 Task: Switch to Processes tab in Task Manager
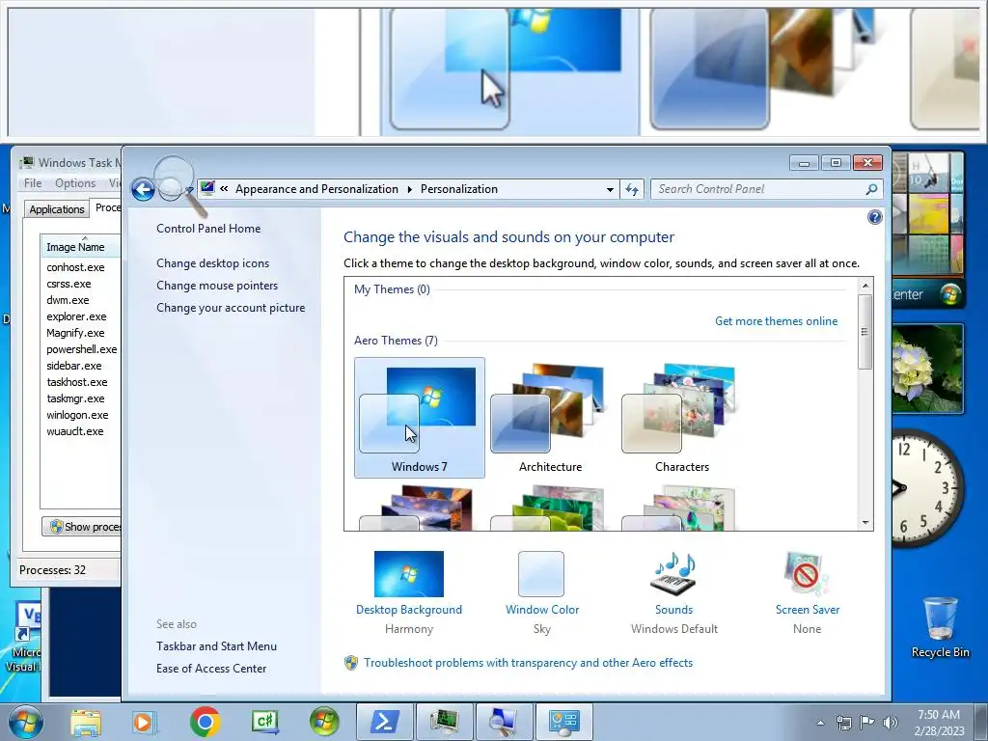108,208
